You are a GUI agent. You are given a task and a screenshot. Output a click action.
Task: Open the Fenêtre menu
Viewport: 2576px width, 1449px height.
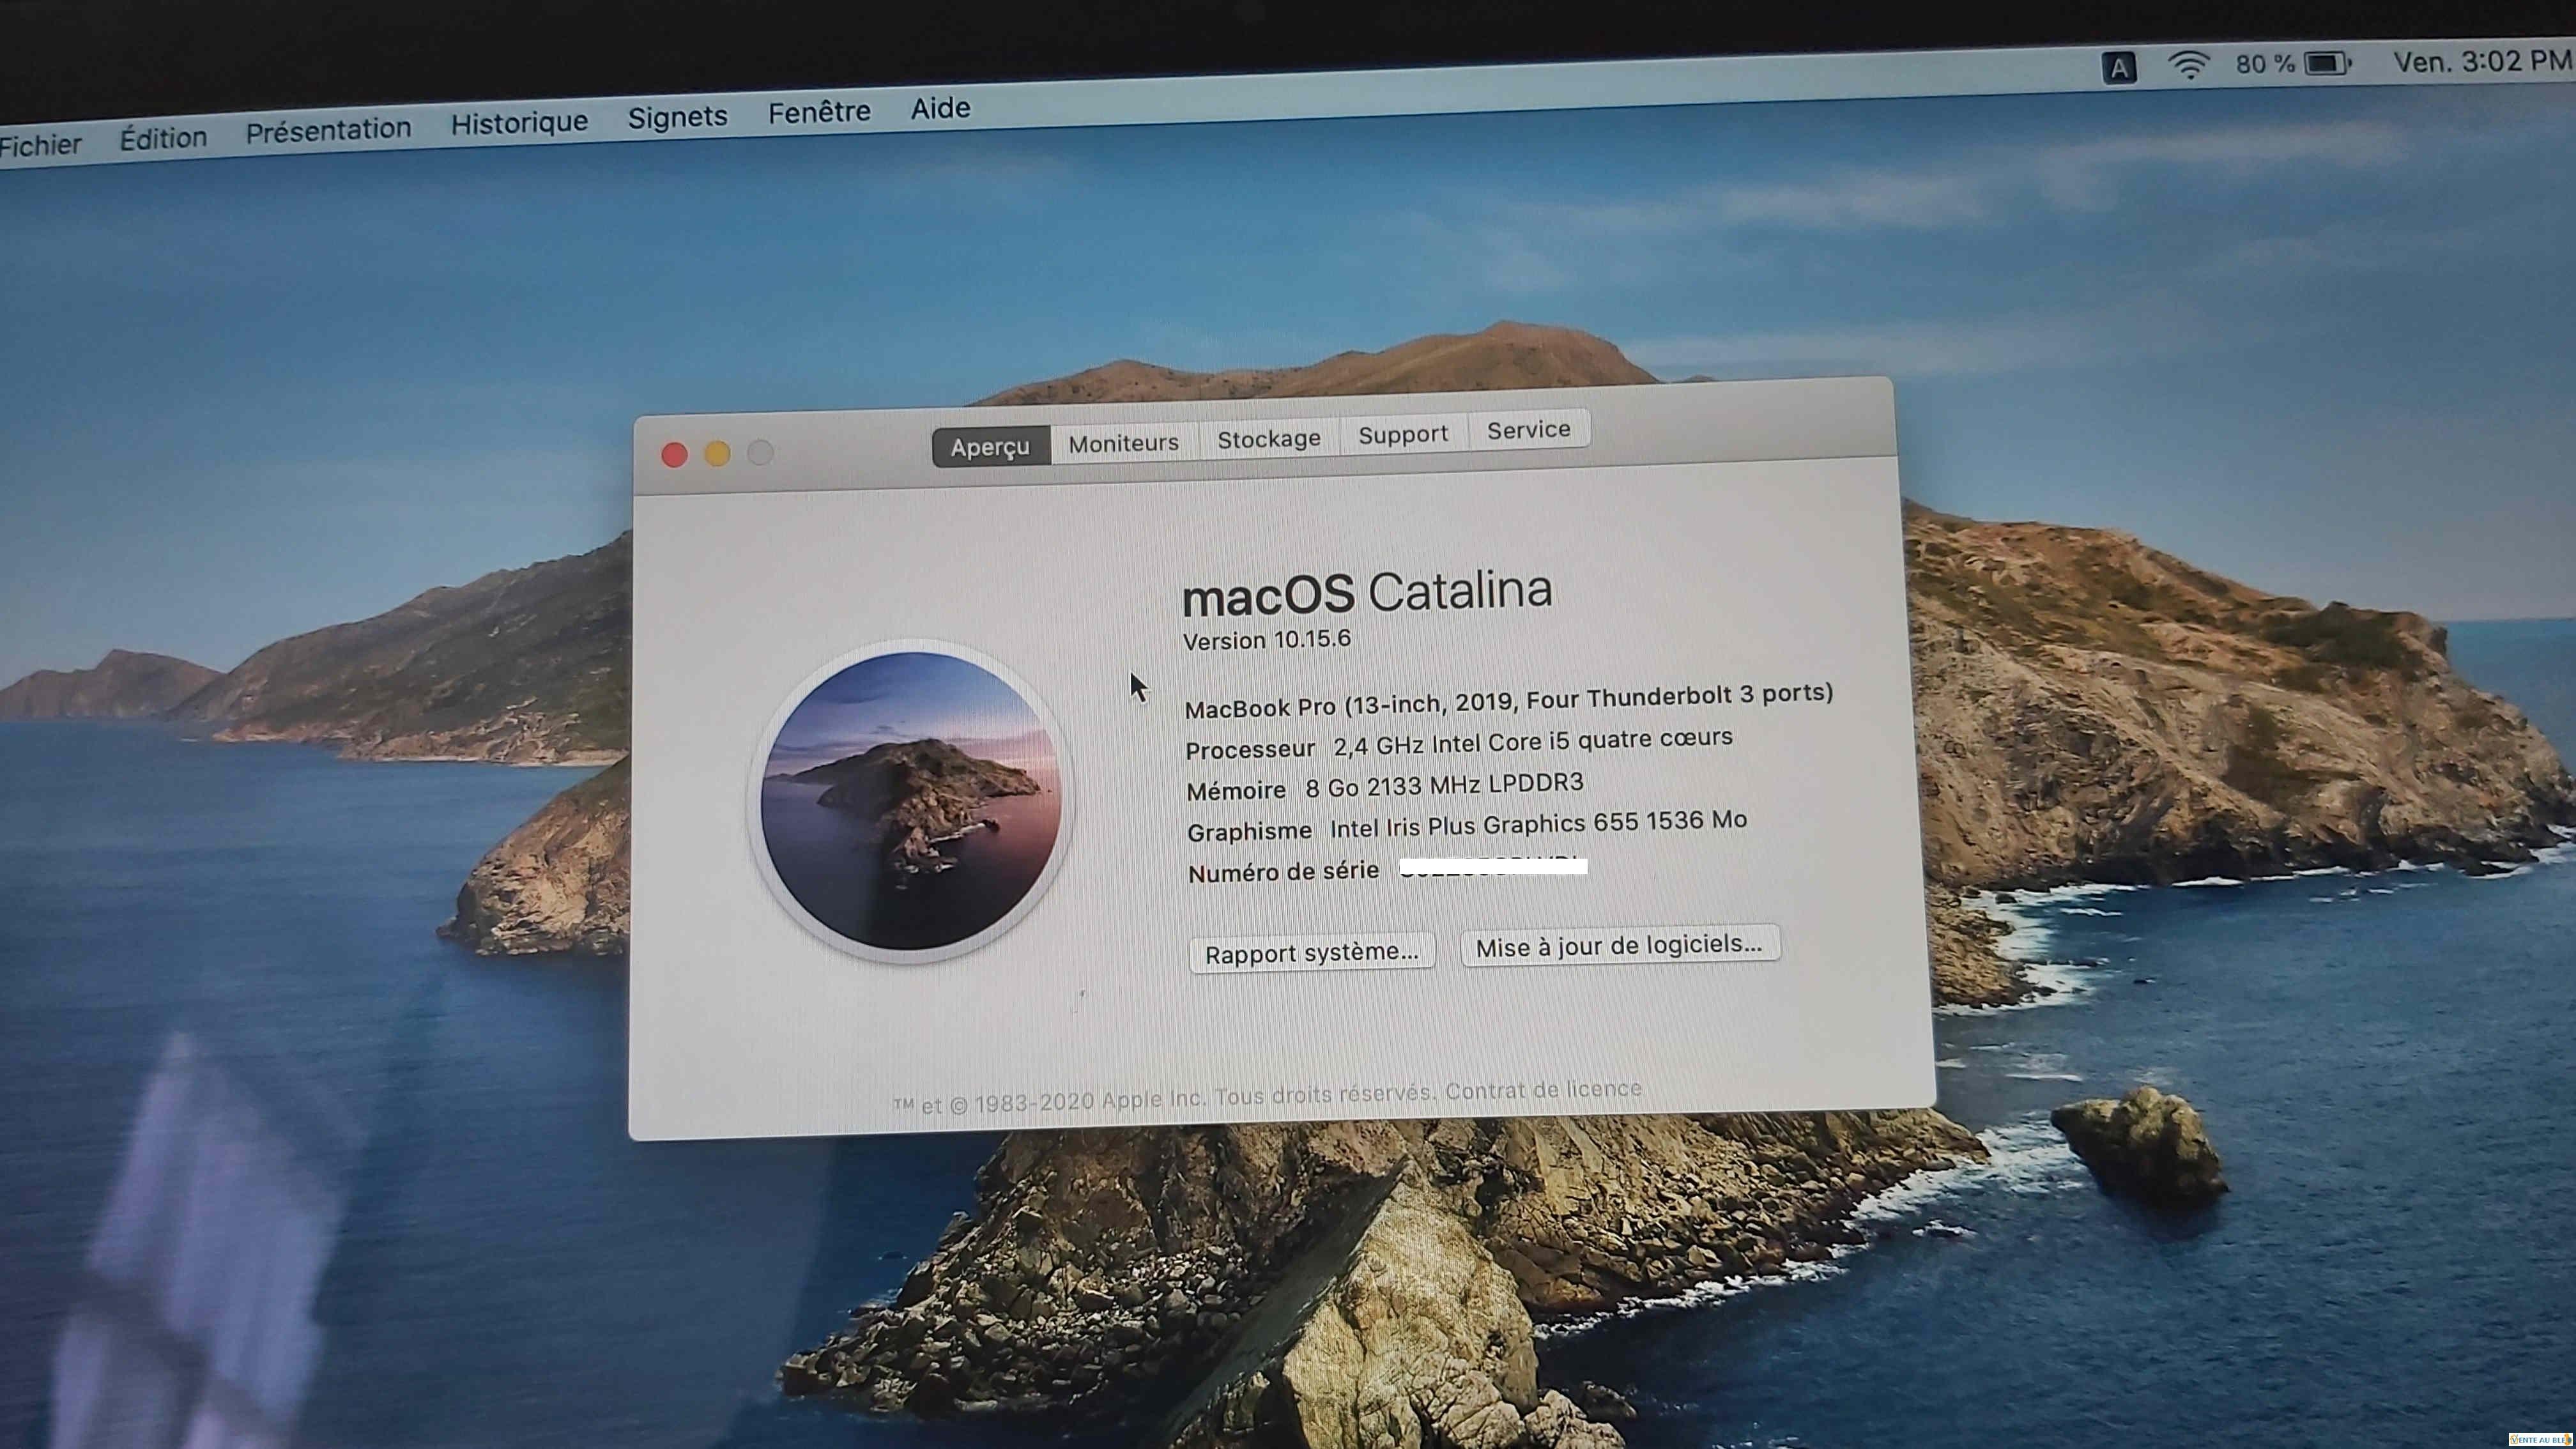pos(819,112)
